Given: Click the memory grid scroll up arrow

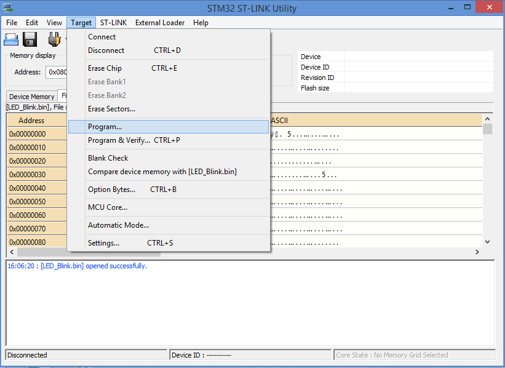Looking at the screenshot, I should (x=487, y=119).
